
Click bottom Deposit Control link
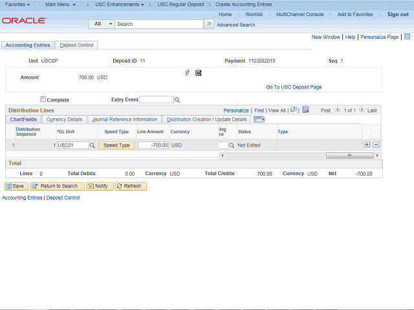pyautogui.click(x=63, y=198)
